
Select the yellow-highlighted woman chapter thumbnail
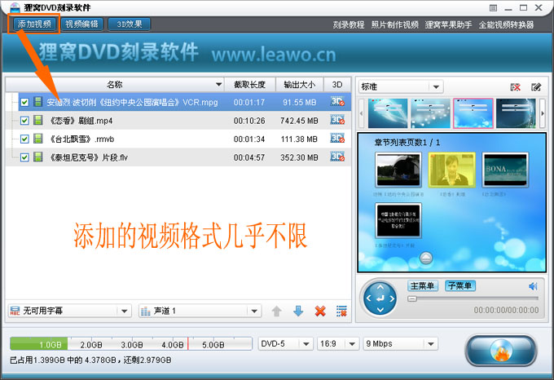(x=452, y=170)
